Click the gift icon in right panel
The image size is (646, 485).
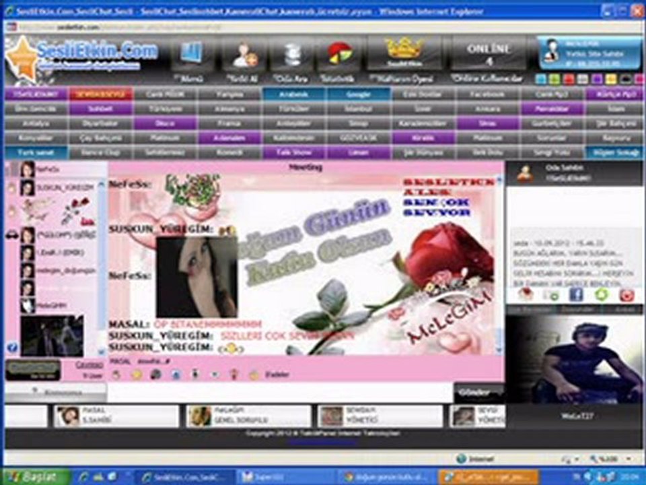tap(526, 294)
